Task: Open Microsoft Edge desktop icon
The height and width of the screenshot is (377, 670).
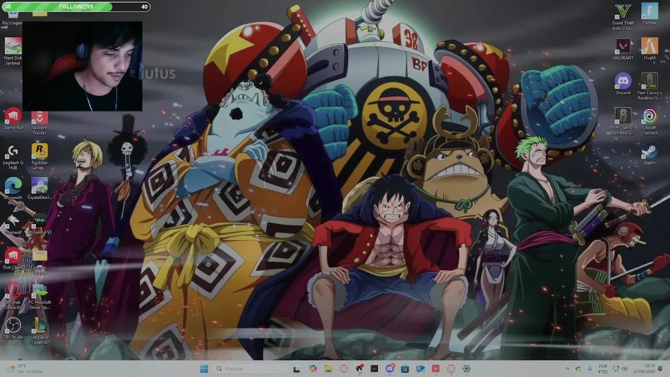Action: click(13, 192)
